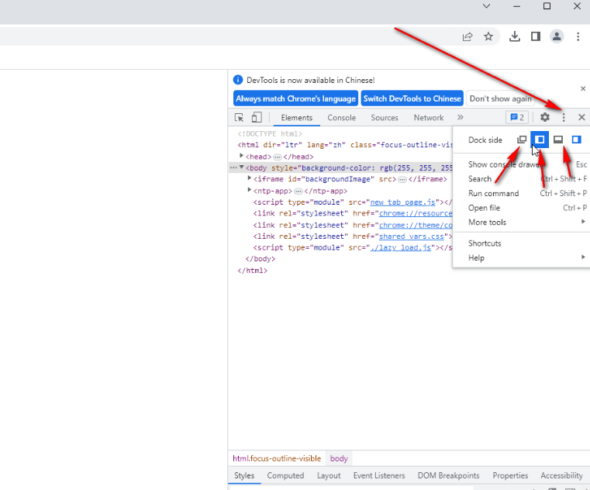Open the issues counter badge showing 2
Viewport: 590px width, 490px height.
click(x=517, y=117)
